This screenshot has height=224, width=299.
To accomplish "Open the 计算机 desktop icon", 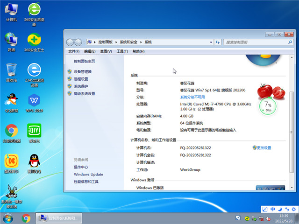I will click(11, 13).
